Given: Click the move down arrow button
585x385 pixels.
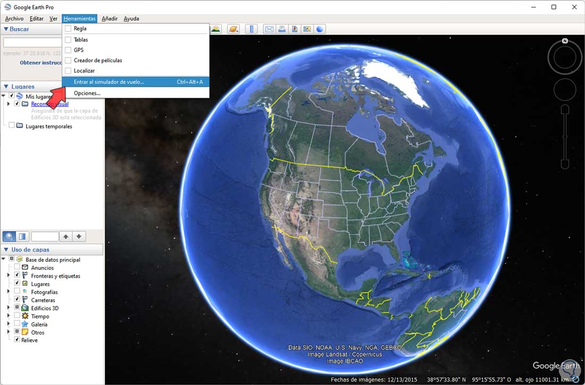Looking at the screenshot, I should point(79,236).
